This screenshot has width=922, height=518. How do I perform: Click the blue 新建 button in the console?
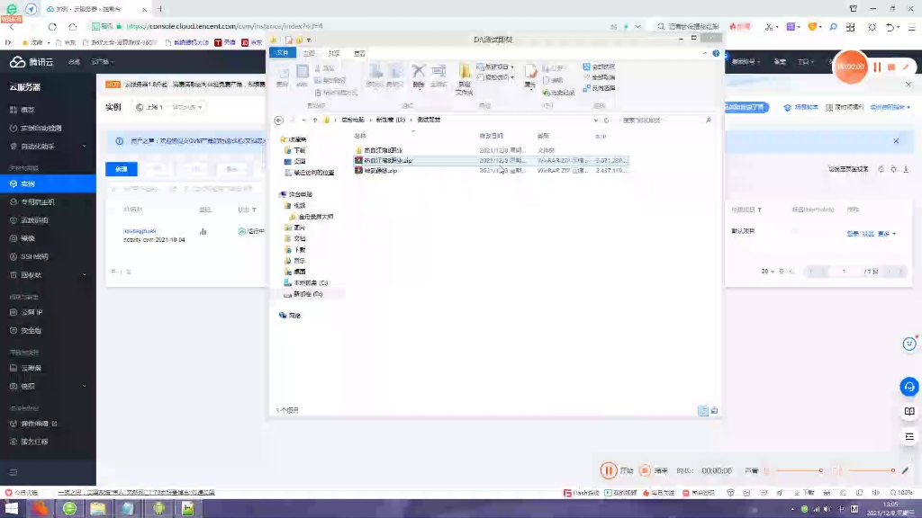[x=121, y=169]
